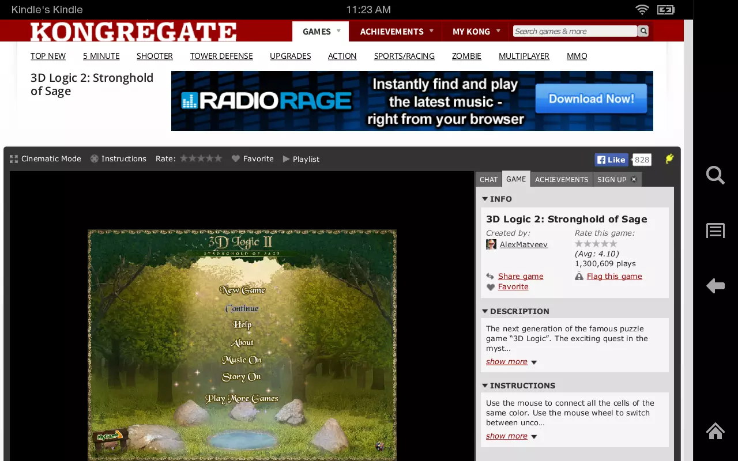This screenshot has height=461, width=738.
Task: Open the MY KONG dropdown menu
Action: pyautogui.click(x=476, y=32)
